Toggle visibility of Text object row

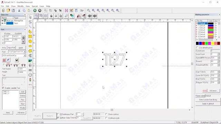[x=2, y=23]
